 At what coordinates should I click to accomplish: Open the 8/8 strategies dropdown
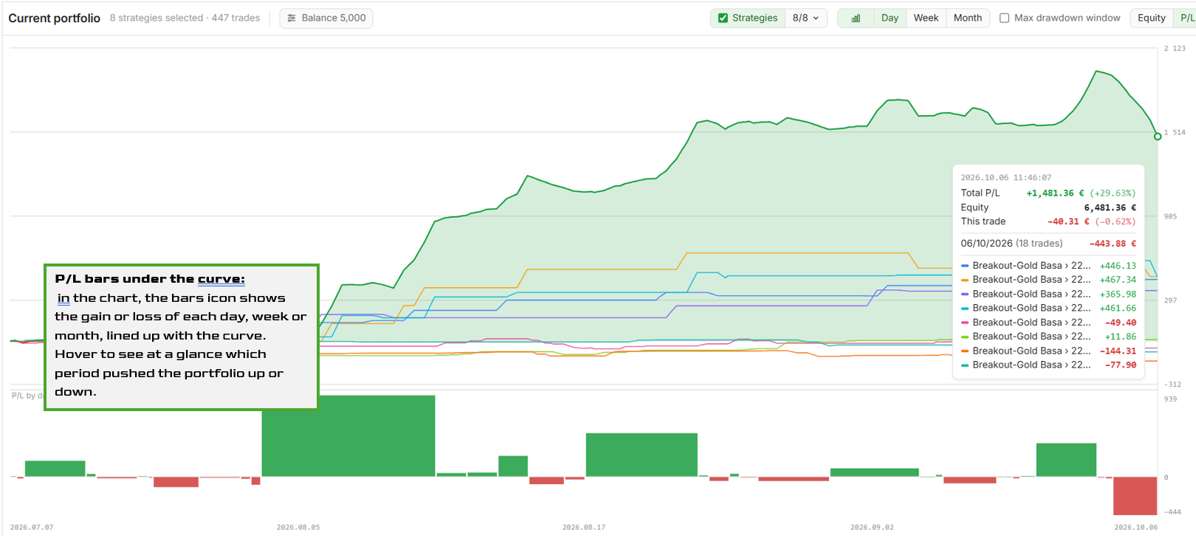click(805, 18)
